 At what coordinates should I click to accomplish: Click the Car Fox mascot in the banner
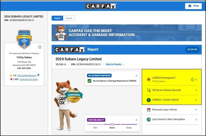click(x=61, y=33)
